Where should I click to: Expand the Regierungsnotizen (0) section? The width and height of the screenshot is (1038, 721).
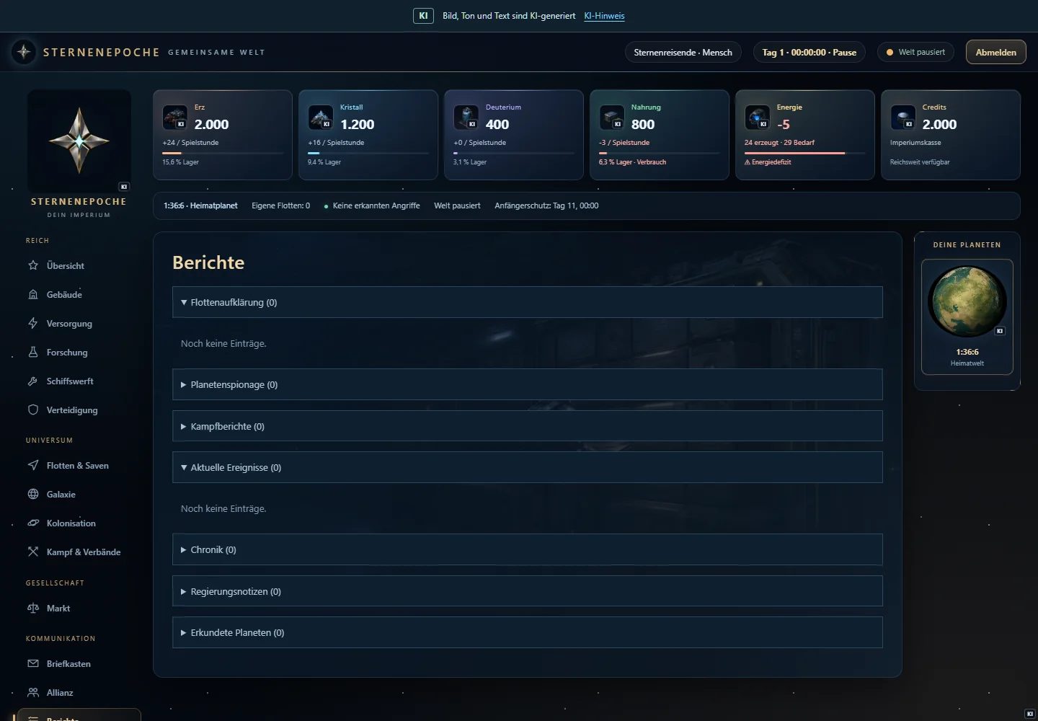pyautogui.click(x=528, y=591)
